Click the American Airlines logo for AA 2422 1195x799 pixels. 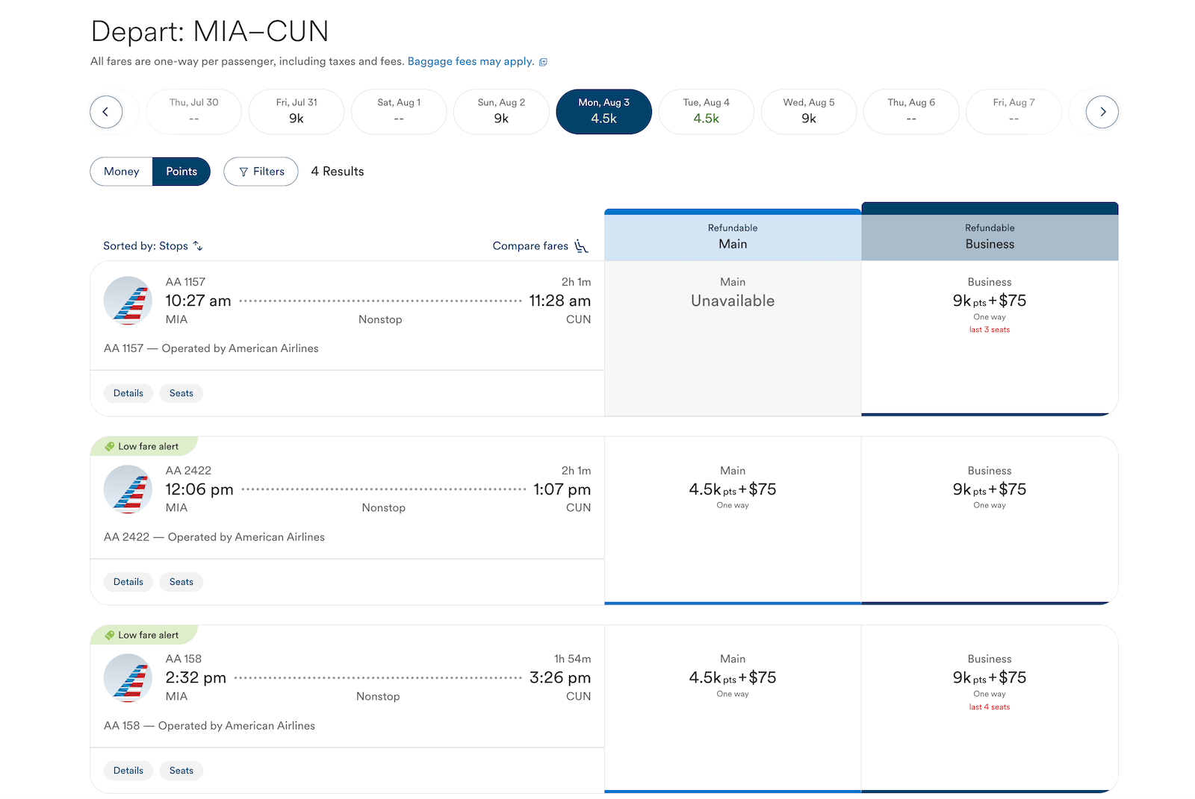point(128,489)
